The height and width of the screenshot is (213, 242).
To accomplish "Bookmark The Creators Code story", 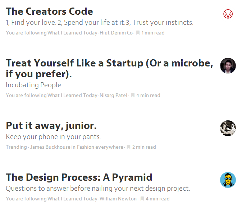I will tap(138, 33).
